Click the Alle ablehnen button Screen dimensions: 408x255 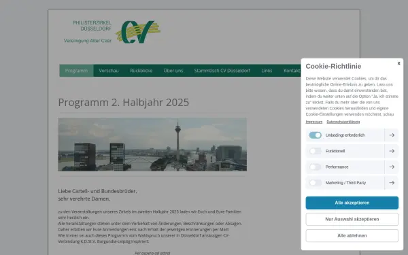(x=352, y=235)
